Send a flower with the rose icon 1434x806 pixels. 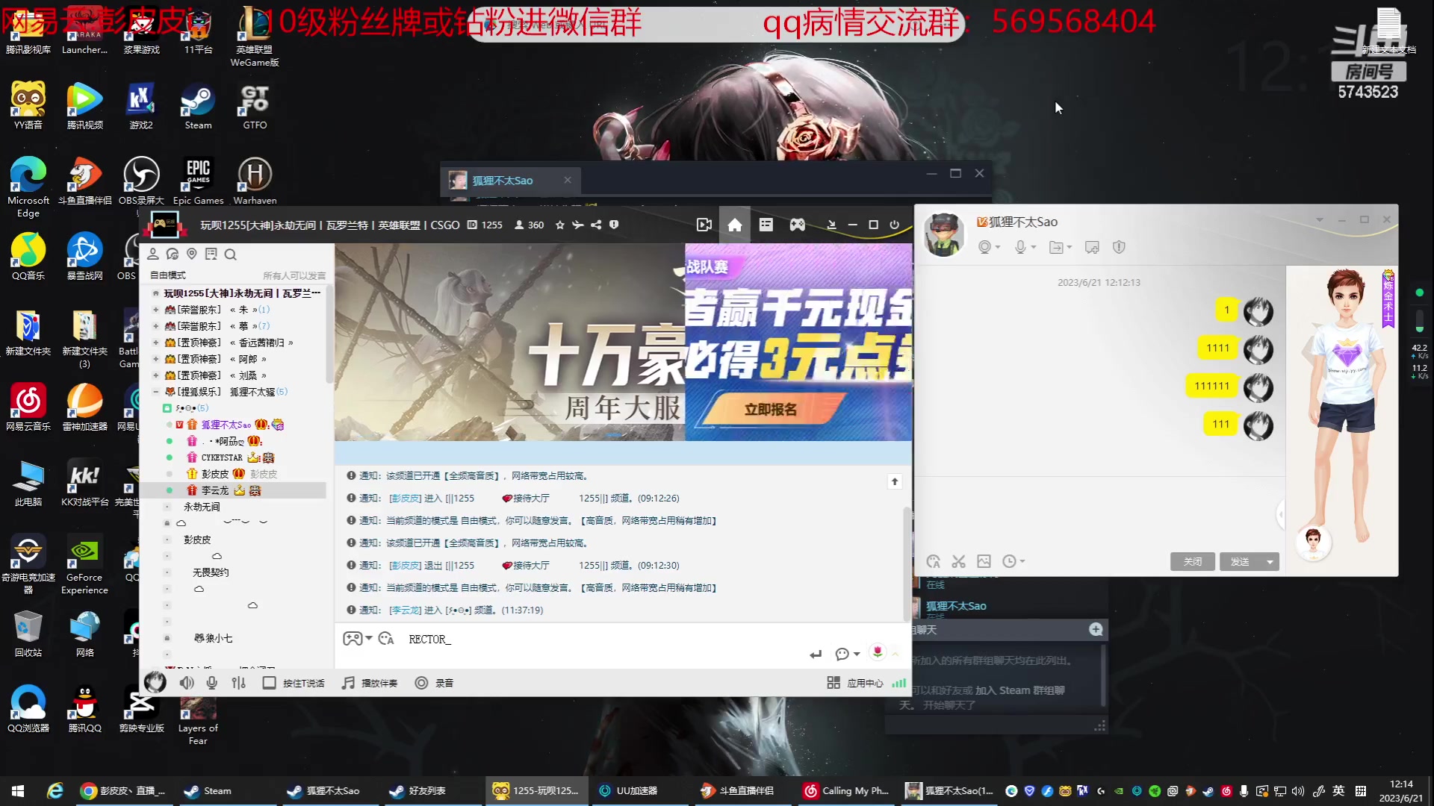878,653
